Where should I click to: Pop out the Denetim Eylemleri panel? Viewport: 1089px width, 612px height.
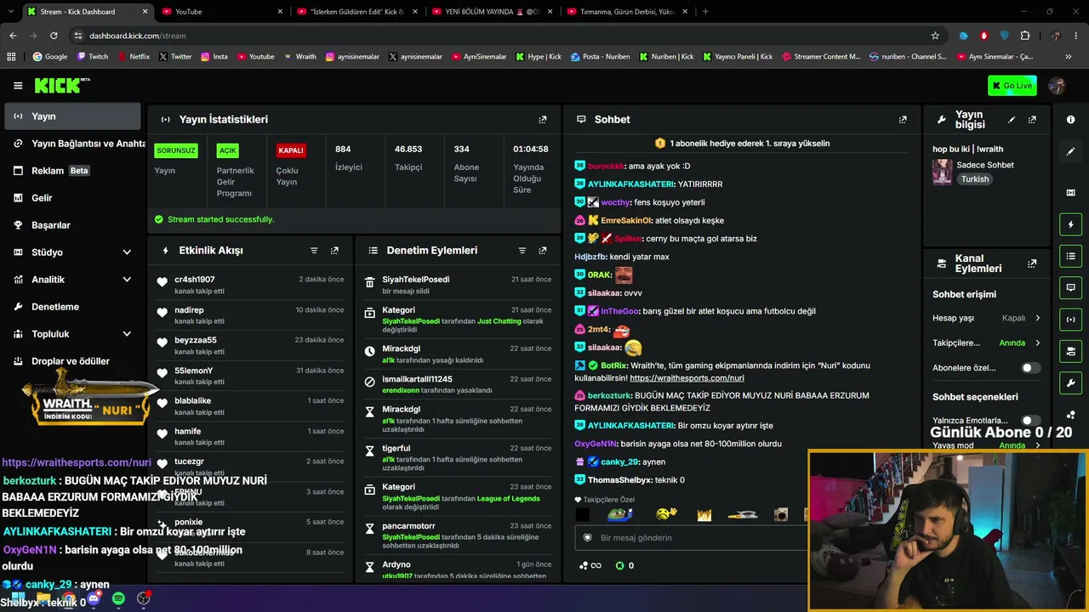point(543,251)
